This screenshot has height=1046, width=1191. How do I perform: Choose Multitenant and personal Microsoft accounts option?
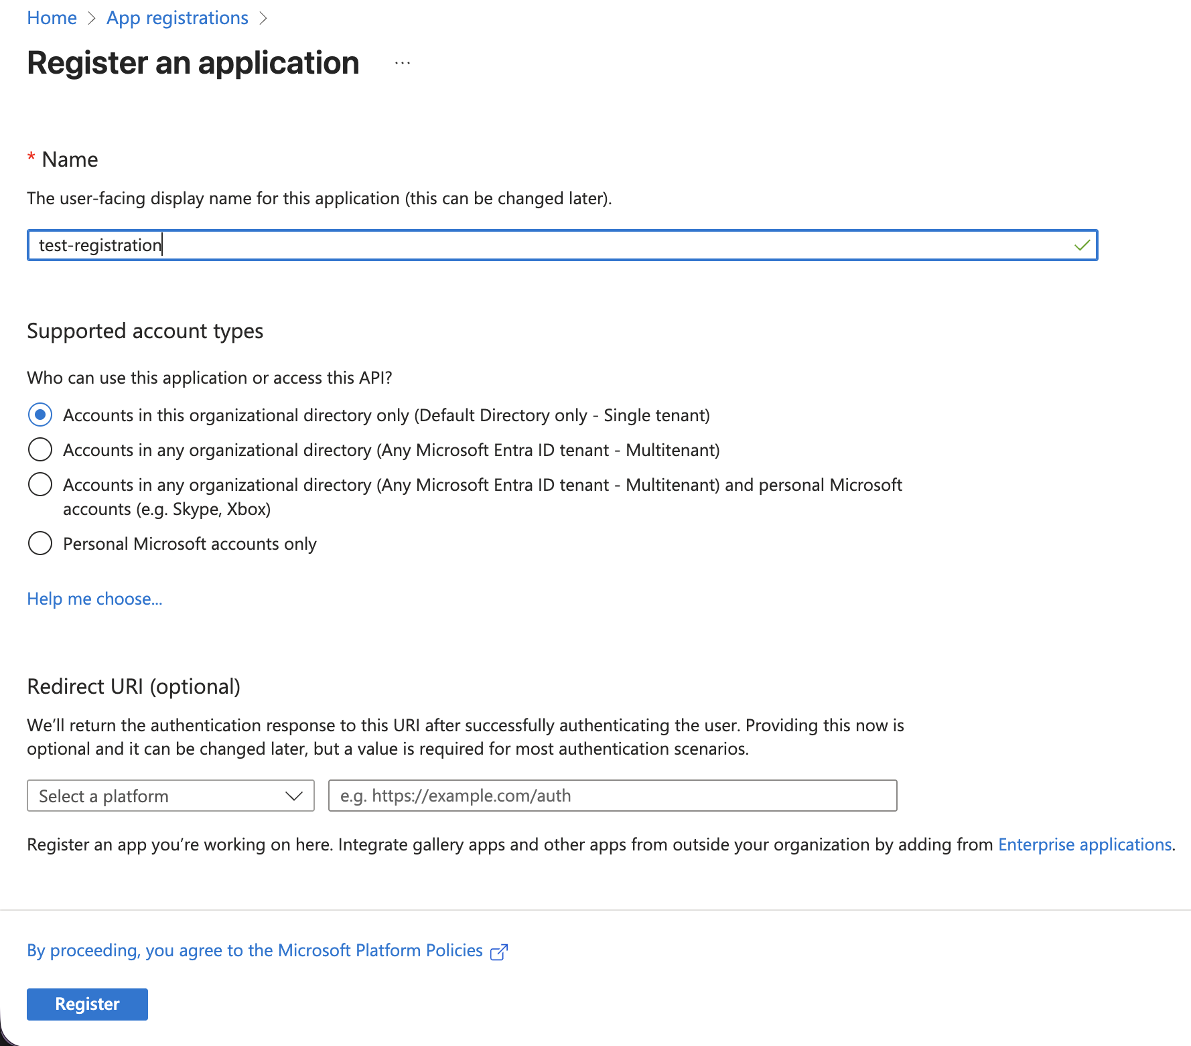tap(40, 485)
